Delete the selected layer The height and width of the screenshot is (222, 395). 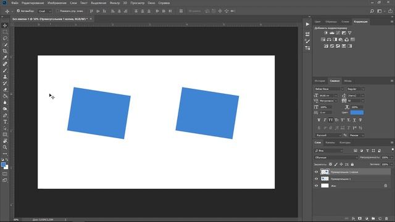coord(386,218)
